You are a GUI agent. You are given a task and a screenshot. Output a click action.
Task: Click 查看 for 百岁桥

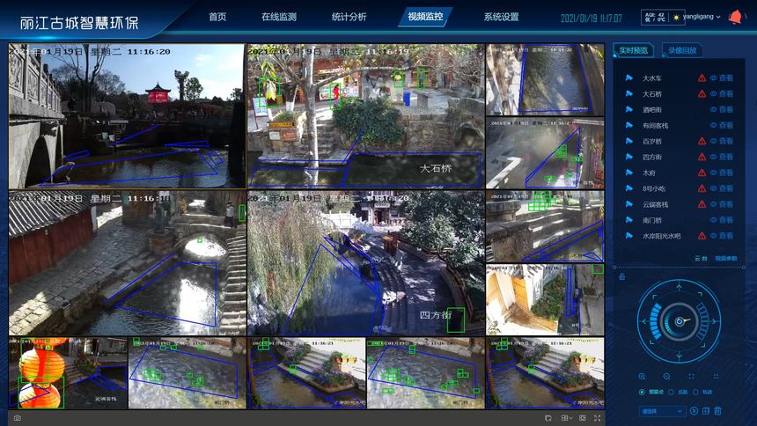pos(726,141)
